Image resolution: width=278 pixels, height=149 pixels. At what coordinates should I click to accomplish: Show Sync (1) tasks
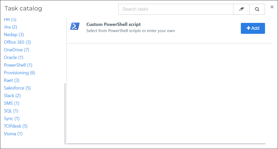click(x=12, y=118)
